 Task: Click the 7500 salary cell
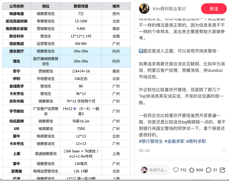(81, 129)
